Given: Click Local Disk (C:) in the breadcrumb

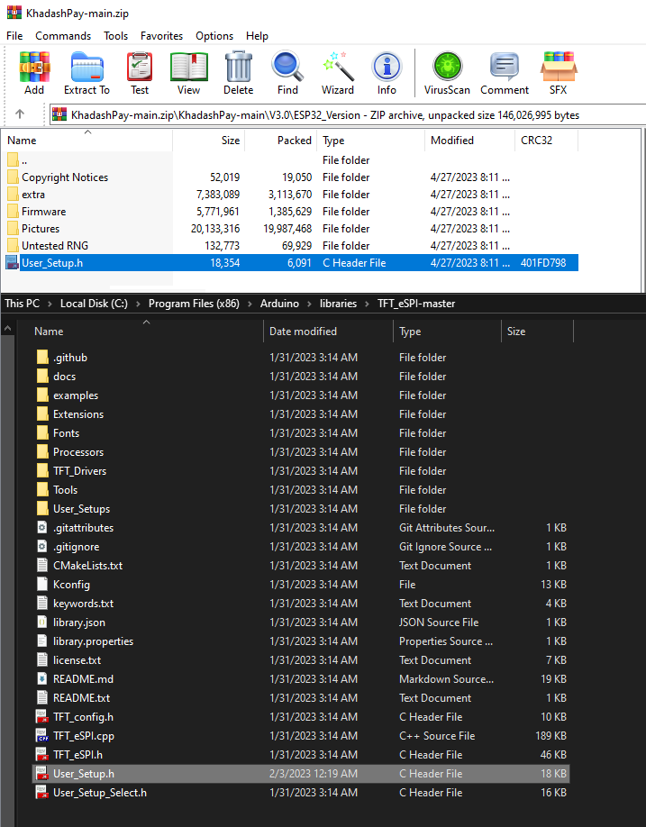Looking at the screenshot, I should [x=94, y=304].
